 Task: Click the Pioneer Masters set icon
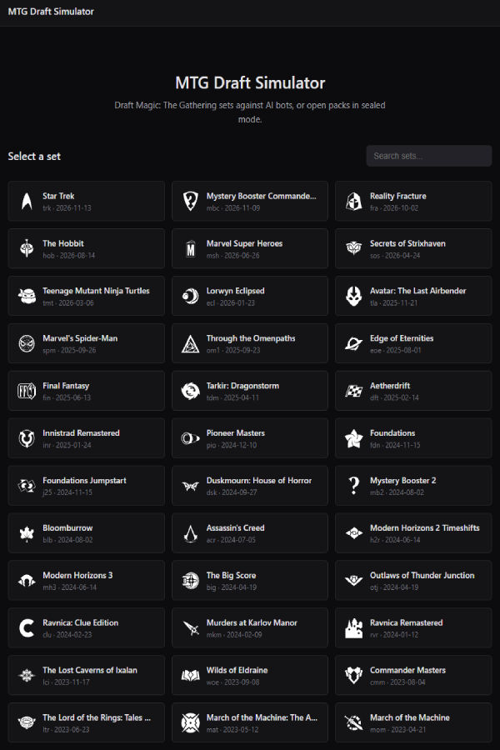point(191,438)
